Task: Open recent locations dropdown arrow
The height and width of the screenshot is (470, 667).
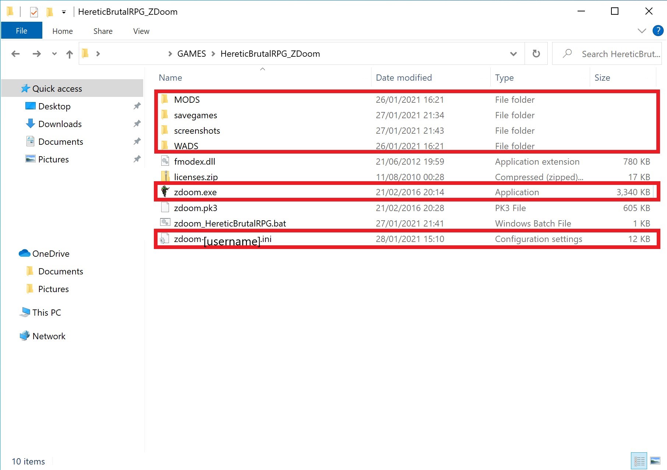Action: 54,54
